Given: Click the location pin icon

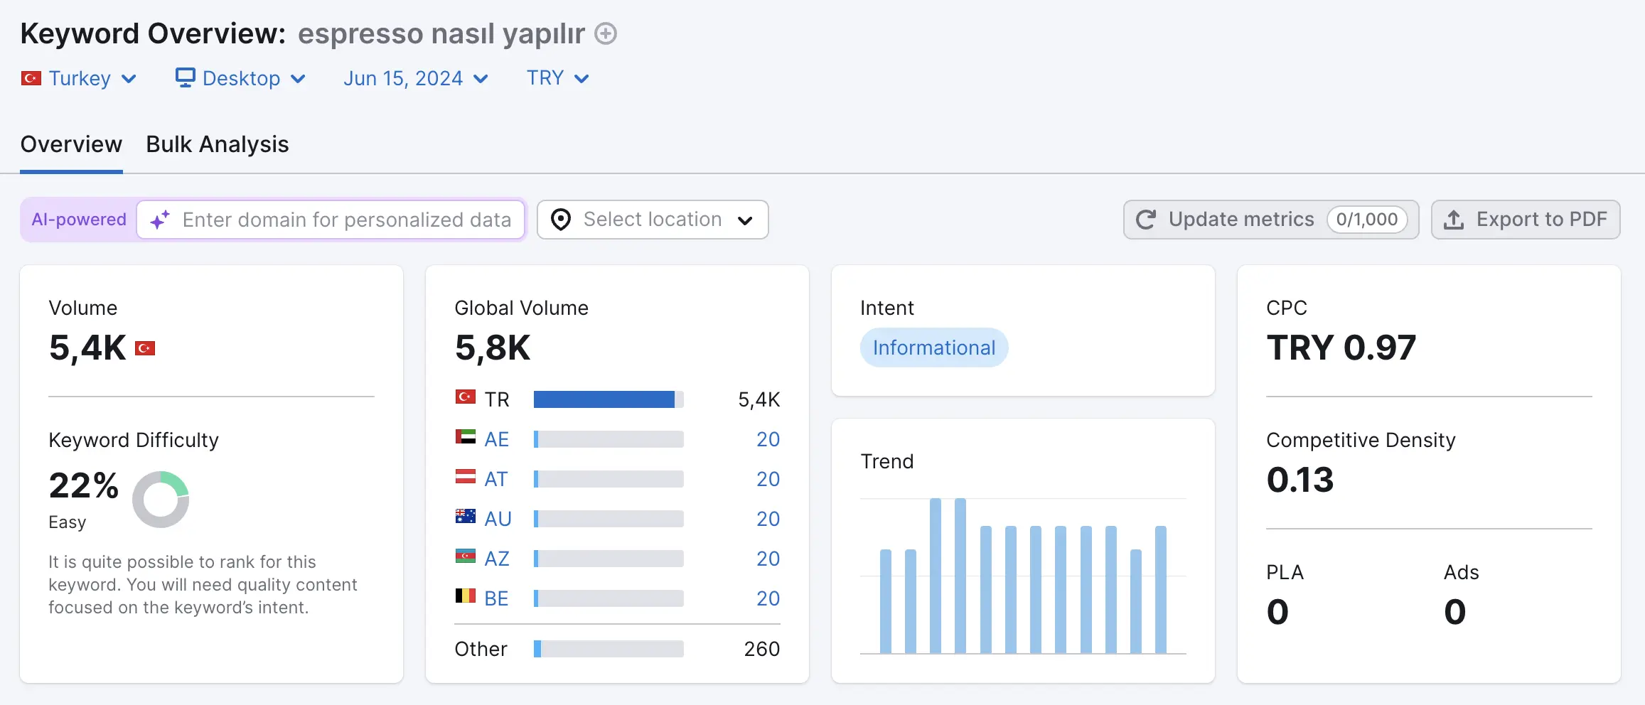Looking at the screenshot, I should click(561, 220).
